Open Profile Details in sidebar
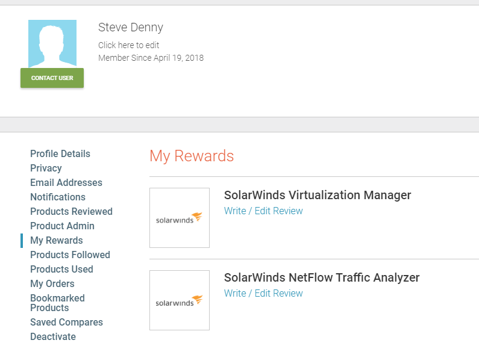This screenshot has height=343, width=479. coord(60,154)
